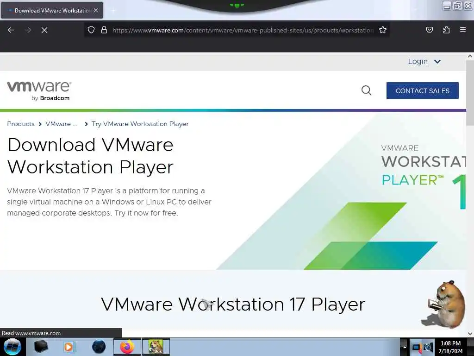Image resolution: width=474 pixels, height=356 pixels.
Task: Click the page scrollbar down arrow
Action: click(470, 334)
